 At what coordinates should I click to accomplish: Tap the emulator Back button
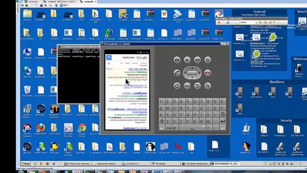(197, 86)
